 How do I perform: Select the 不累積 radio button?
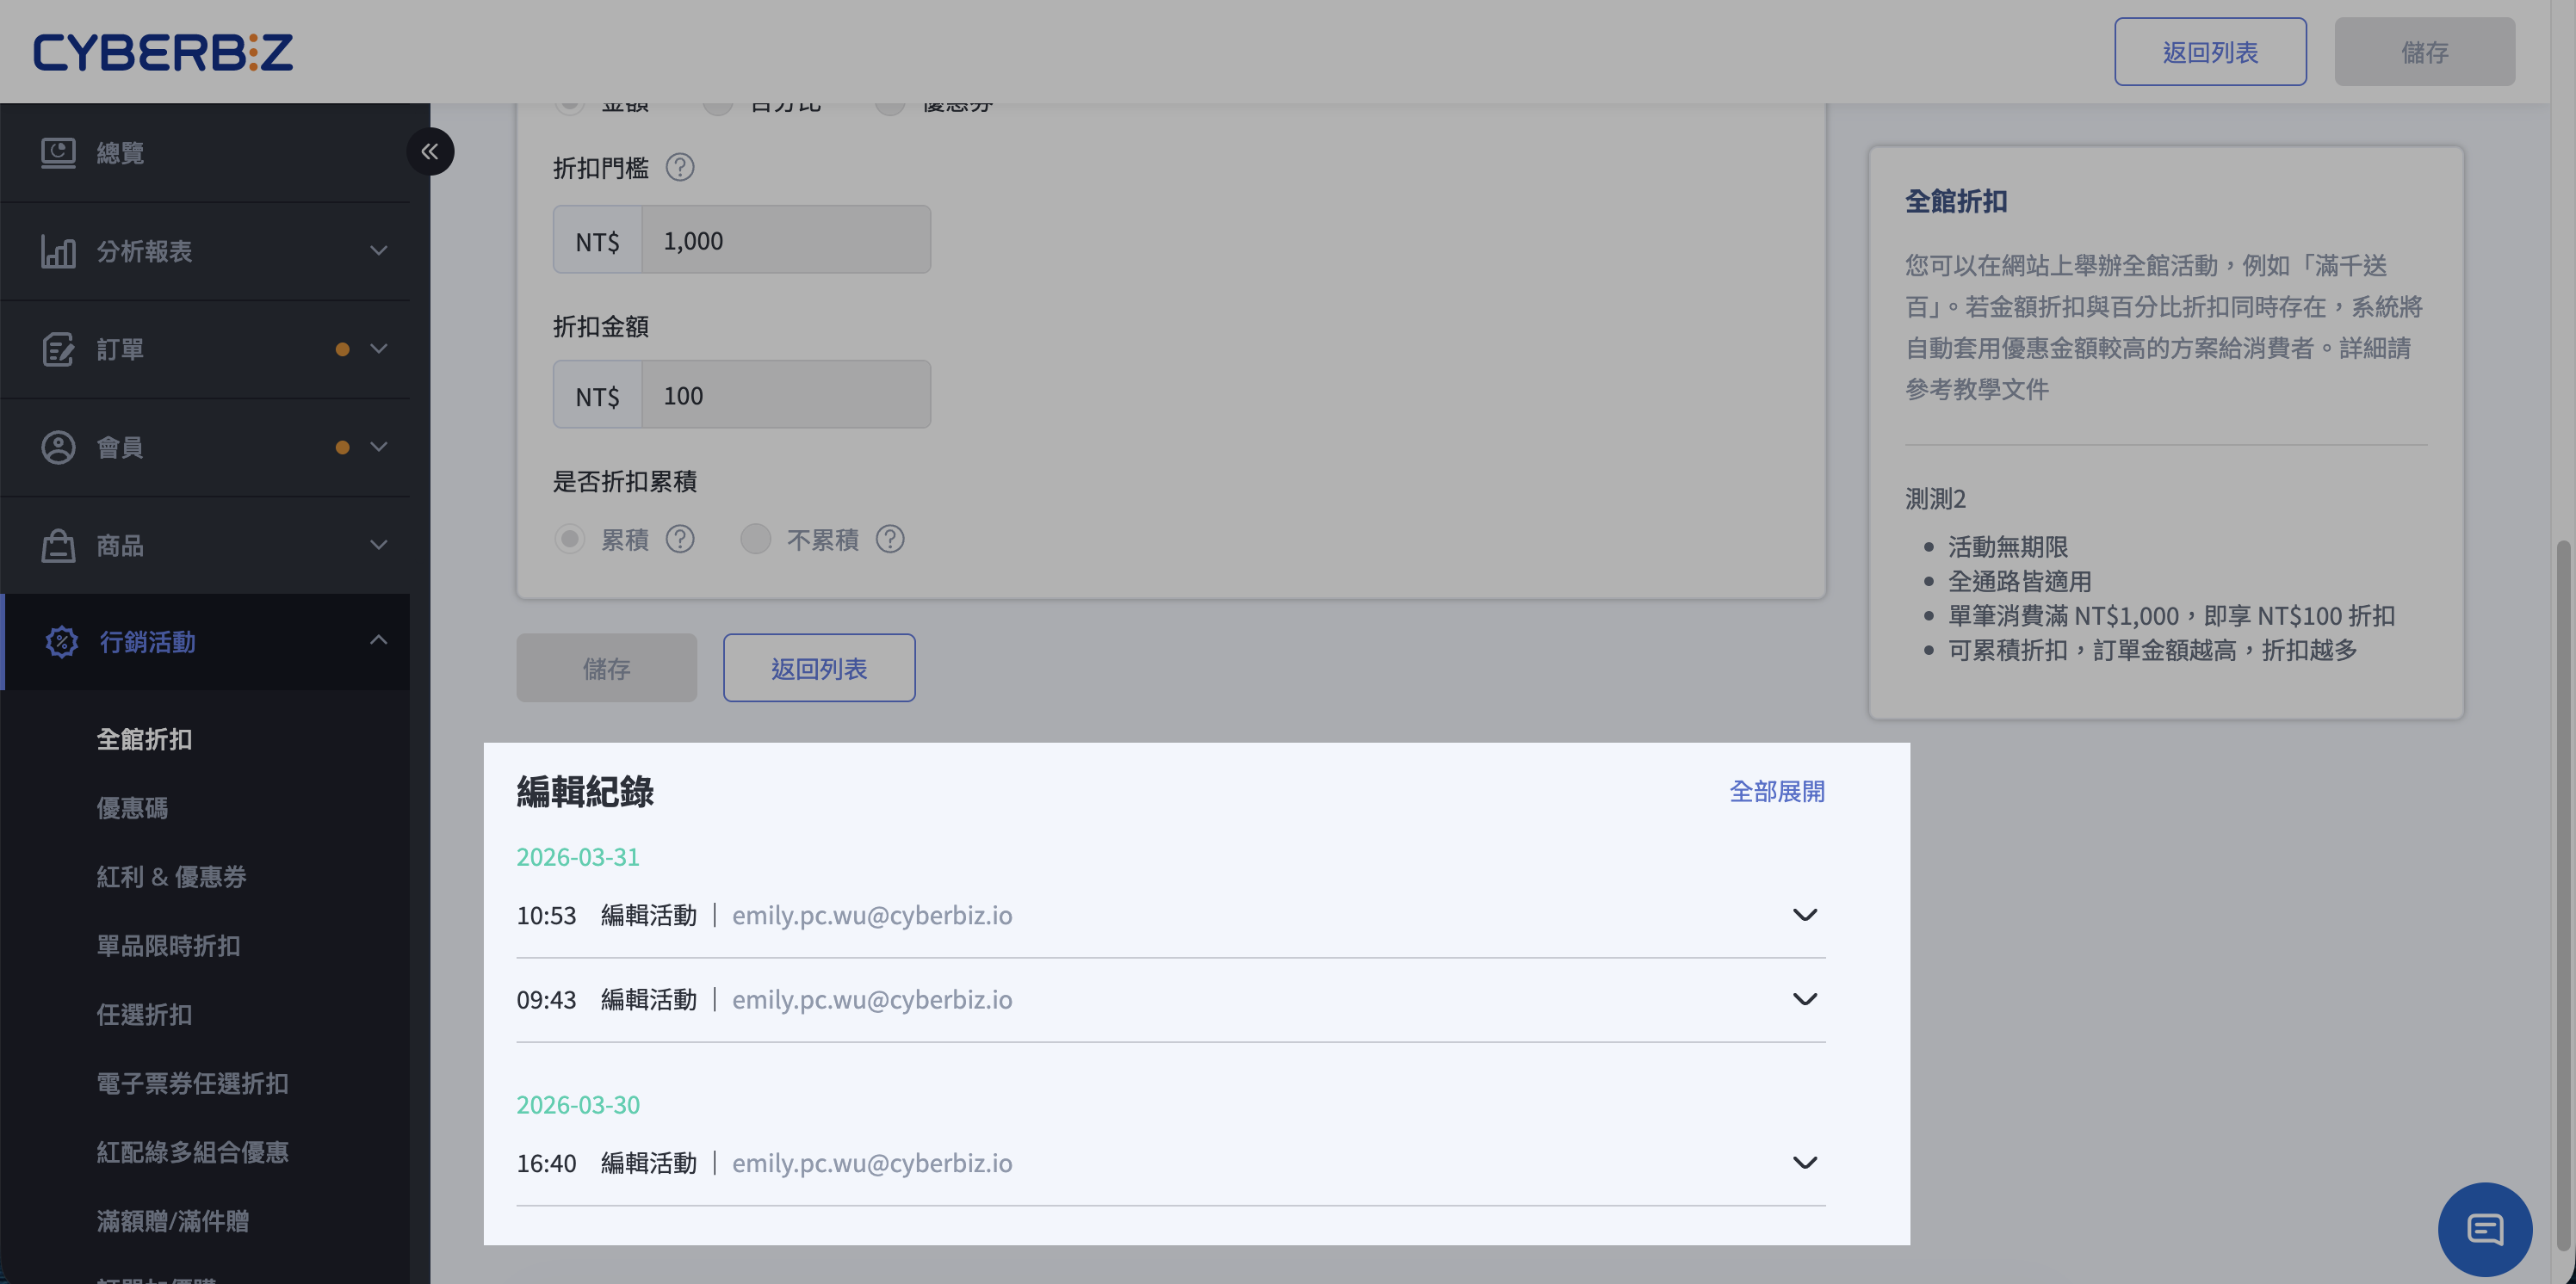(x=756, y=540)
